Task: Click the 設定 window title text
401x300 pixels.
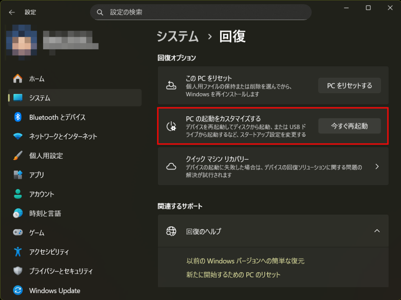Action: (31, 12)
